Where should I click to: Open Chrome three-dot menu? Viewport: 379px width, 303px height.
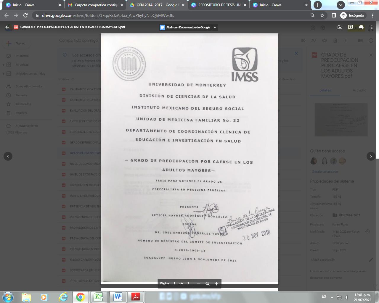372,15
